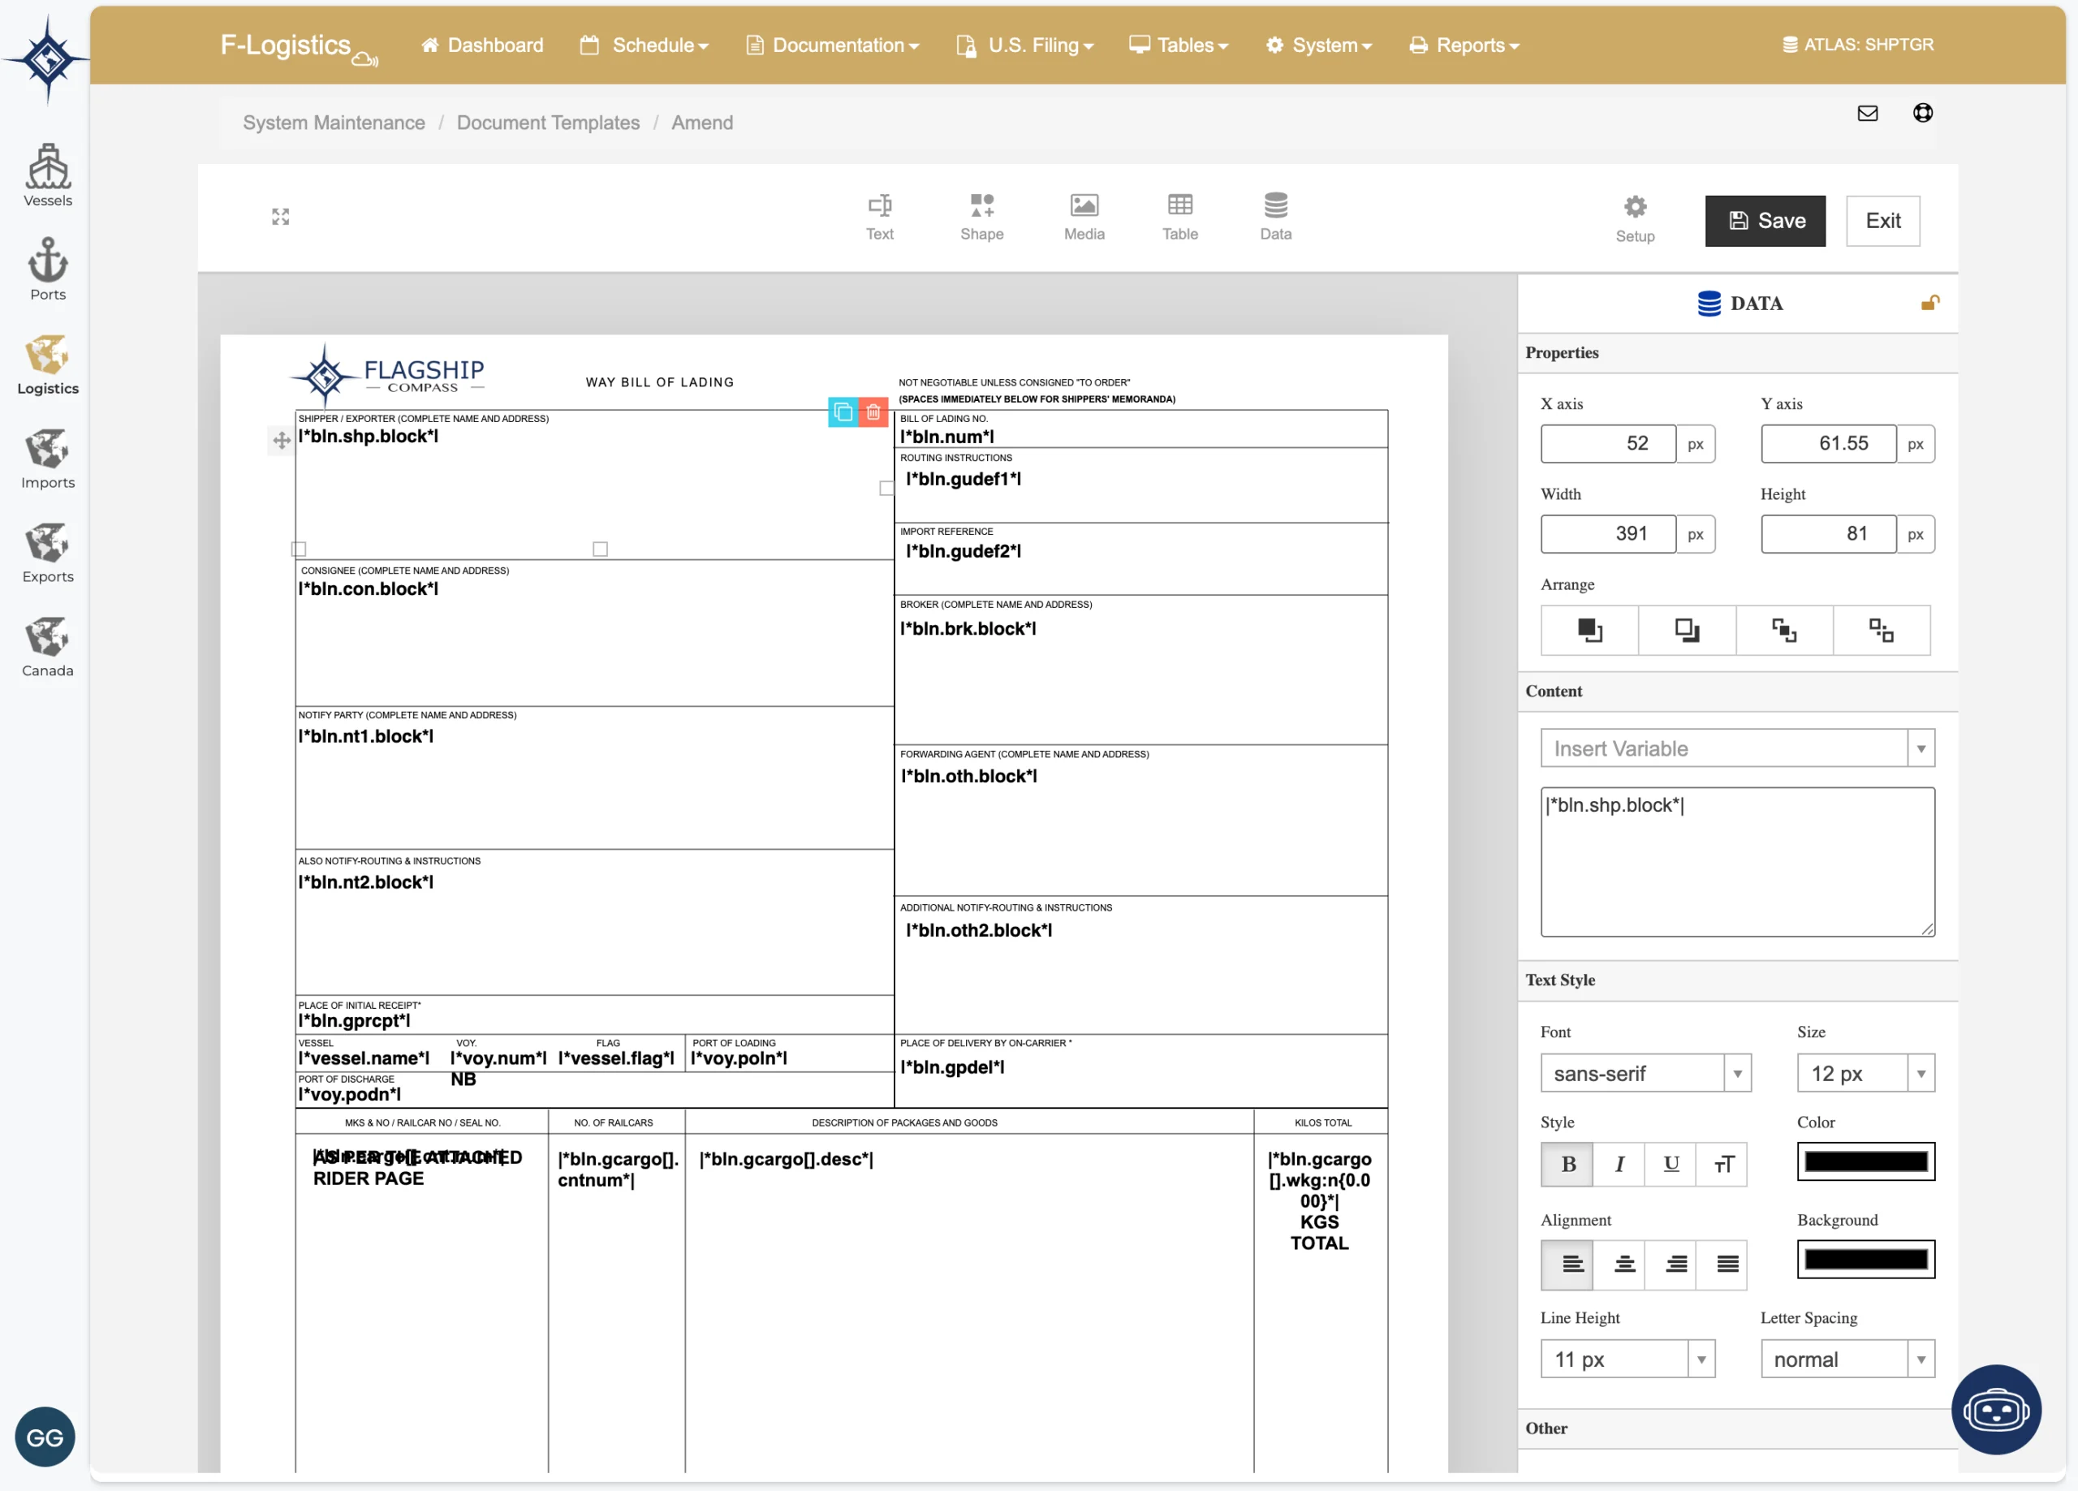Click the Save button

click(x=1764, y=221)
